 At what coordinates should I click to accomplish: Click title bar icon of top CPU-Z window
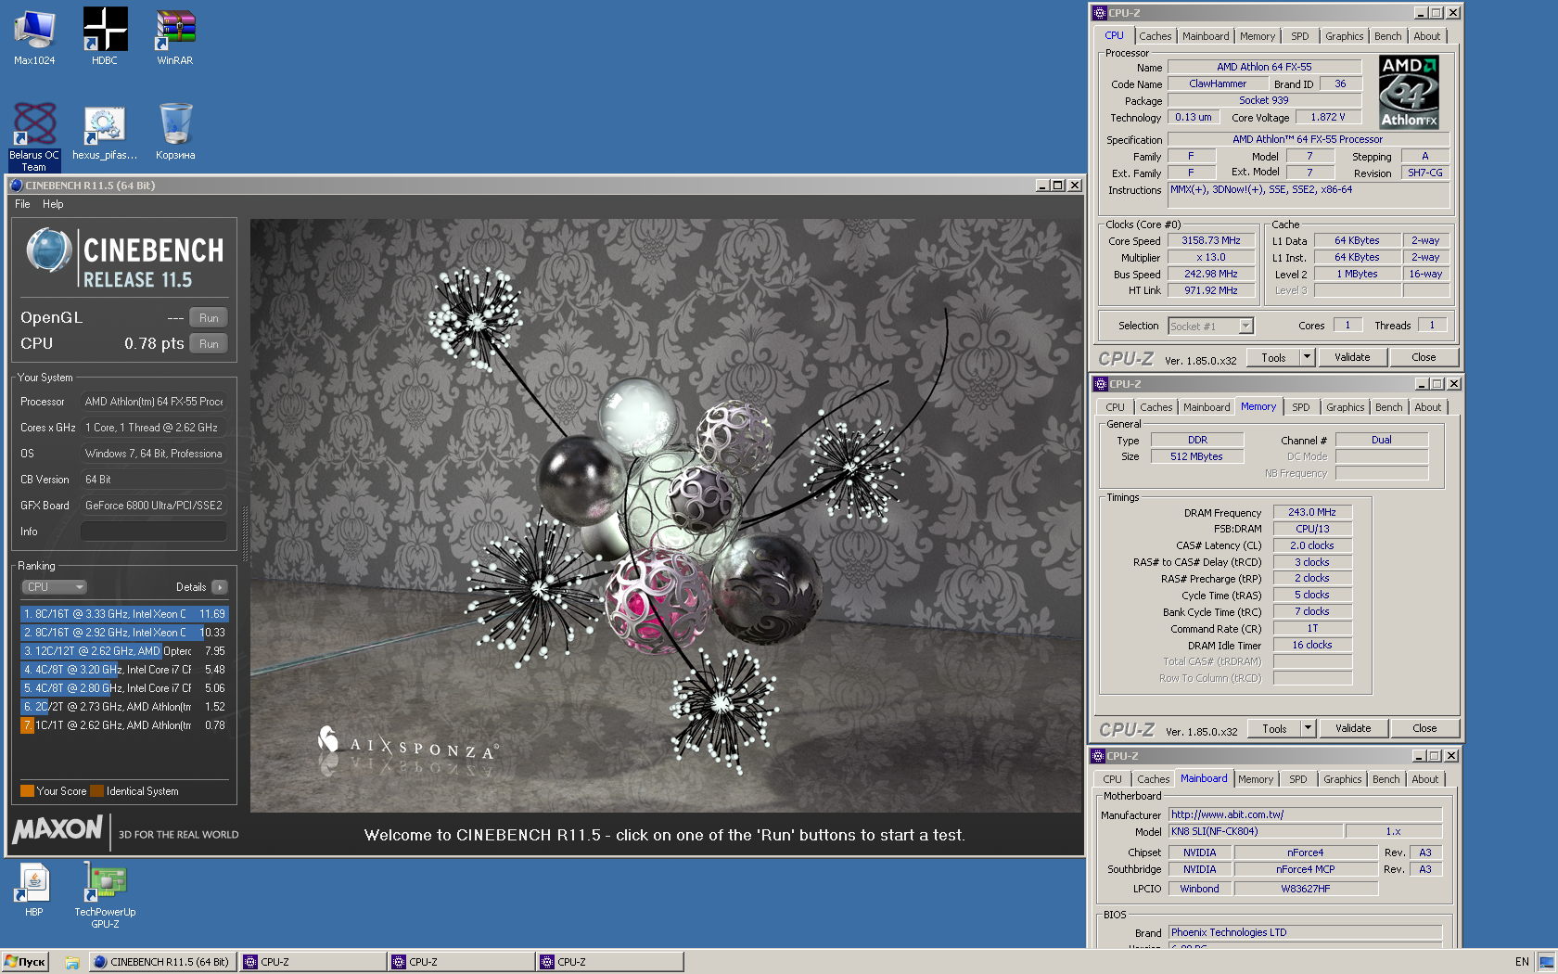(1100, 13)
